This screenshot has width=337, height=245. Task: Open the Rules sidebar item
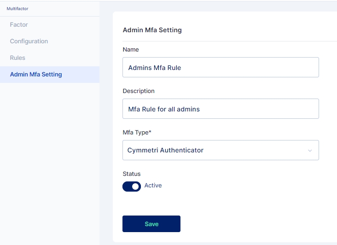click(x=17, y=58)
